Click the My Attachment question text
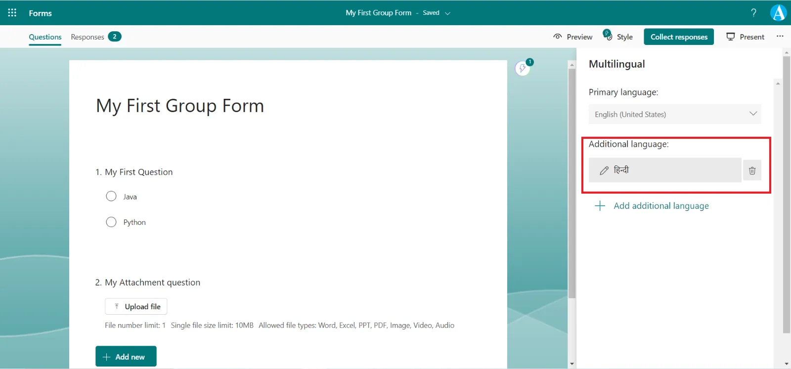 coord(152,283)
